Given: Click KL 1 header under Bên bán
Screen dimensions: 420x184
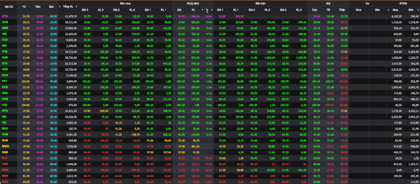Looking at the screenshot, I should point(236,10).
